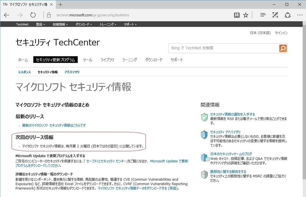Click the text mentioning 毎月第 2 火曜日
The image size is (306, 197).
click(x=83, y=146)
